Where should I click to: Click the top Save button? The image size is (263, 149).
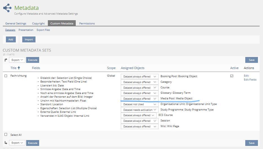coord(251,60)
